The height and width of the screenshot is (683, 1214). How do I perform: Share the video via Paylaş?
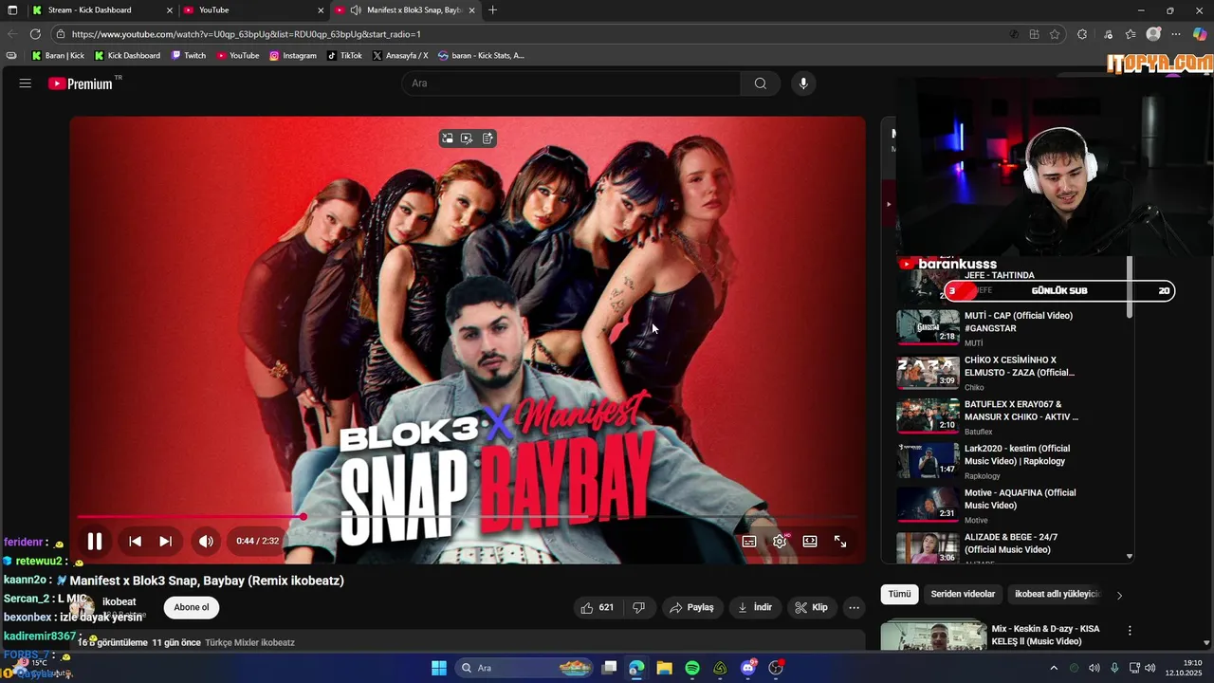click(x=692, y=608)
